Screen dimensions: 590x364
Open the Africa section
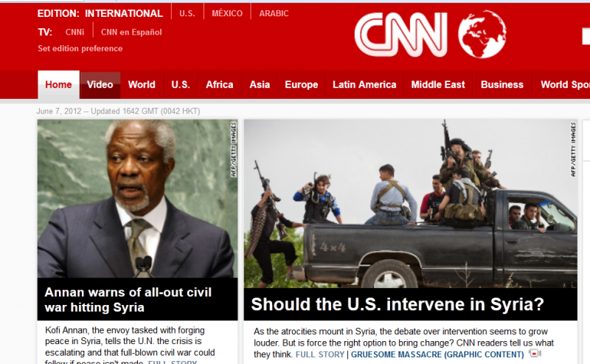point(219,85)
